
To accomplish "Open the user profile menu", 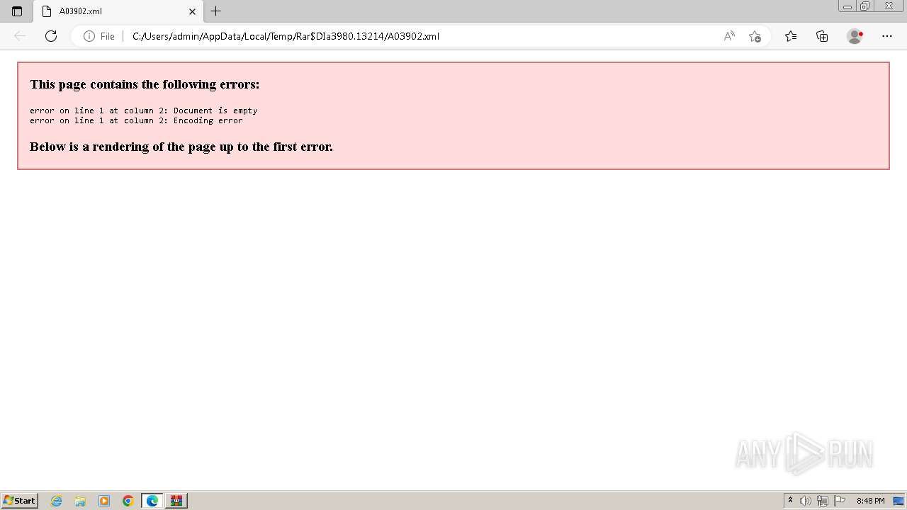I will tap(855, 36).
